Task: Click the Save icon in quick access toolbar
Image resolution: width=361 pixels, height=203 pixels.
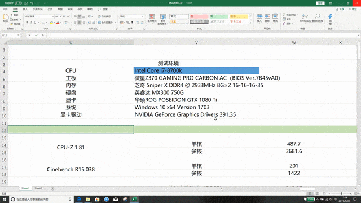Action: [27, 3]
